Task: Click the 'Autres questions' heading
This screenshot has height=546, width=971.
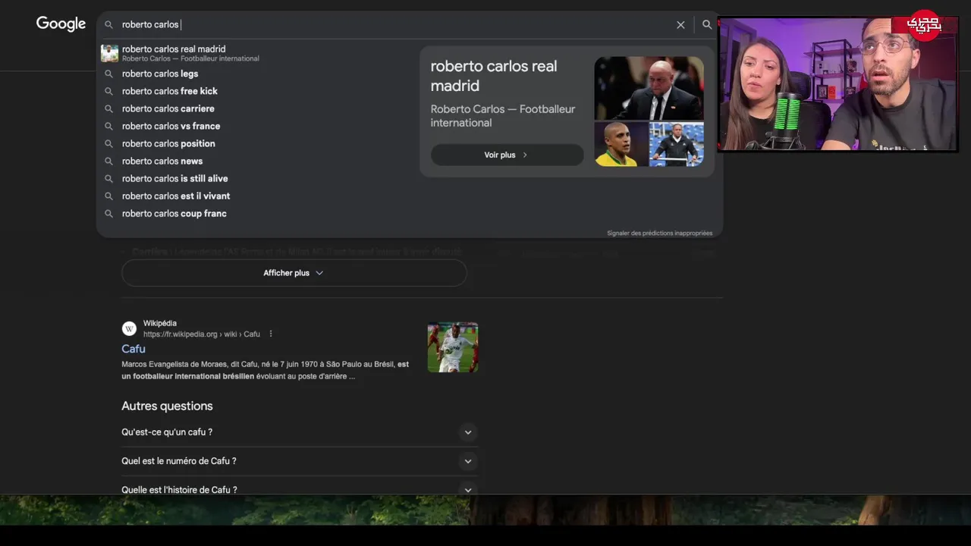Action: coord(167,406)
